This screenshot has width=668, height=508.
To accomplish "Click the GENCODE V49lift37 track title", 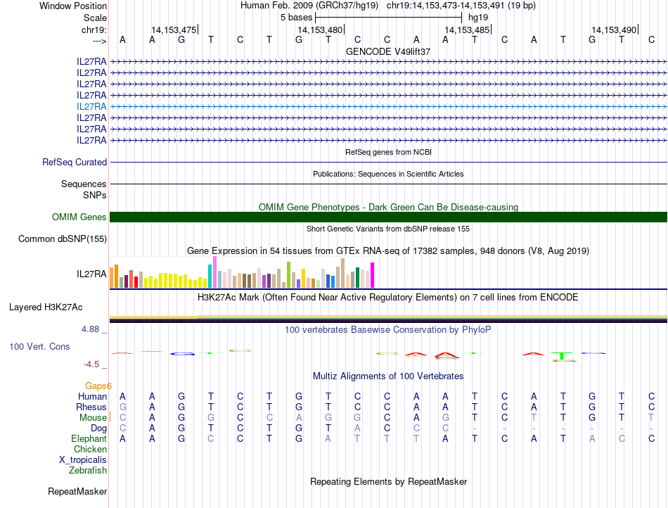I will 388,51.
